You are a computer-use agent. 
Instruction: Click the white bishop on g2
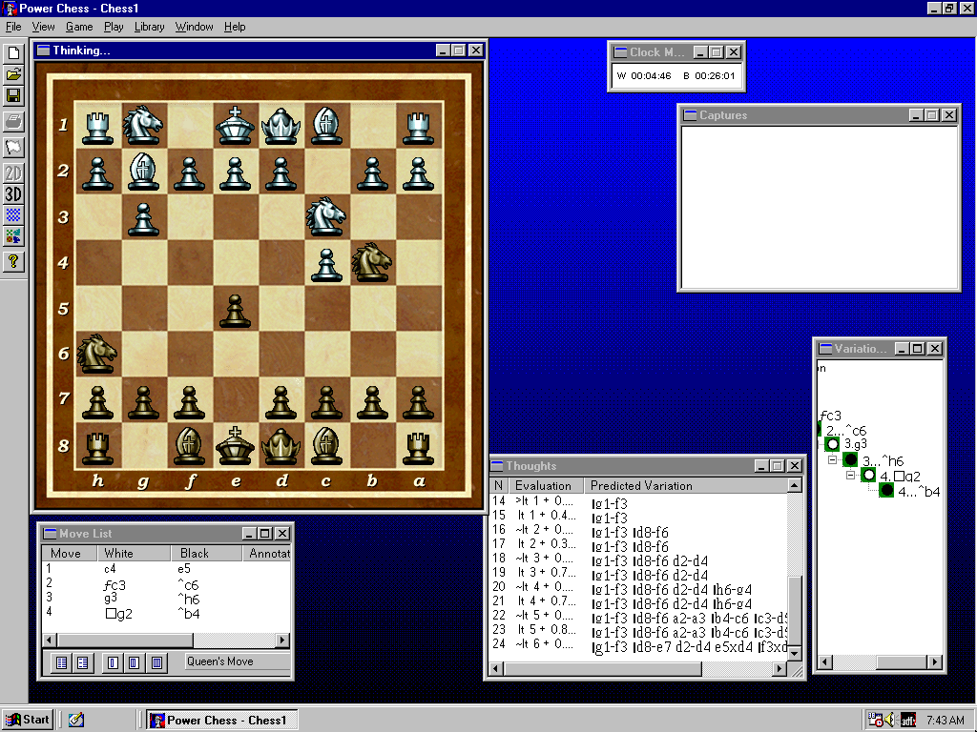[143, 171]
